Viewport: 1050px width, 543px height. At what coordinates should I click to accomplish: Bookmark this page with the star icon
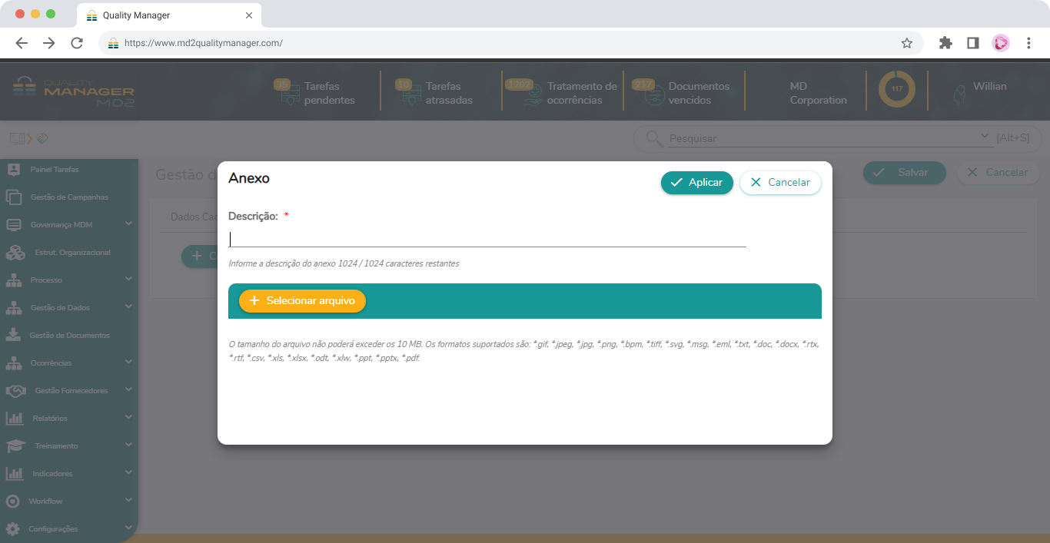pyautogui.click(x=907, y=43)
